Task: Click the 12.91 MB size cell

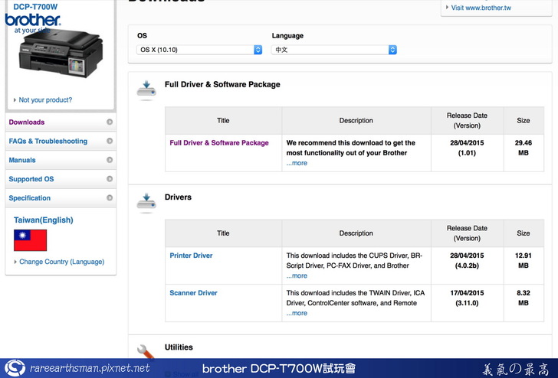Action: point(524,266)
